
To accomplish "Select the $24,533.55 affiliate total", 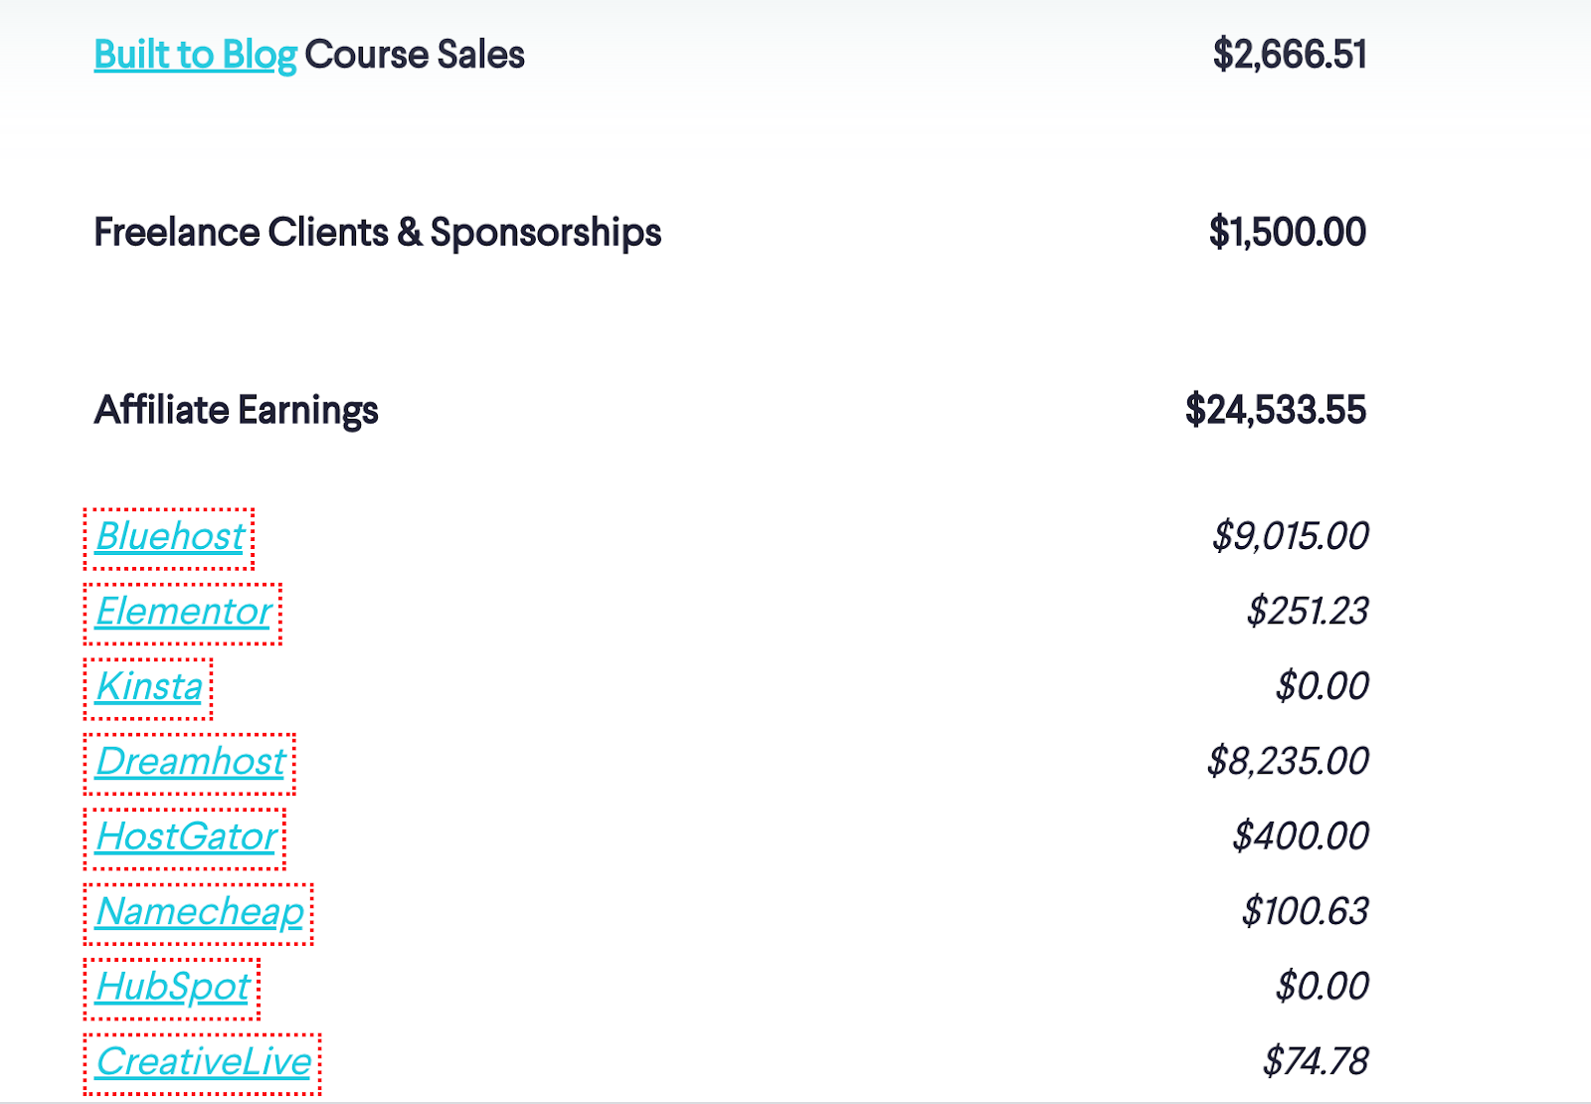I will tap(1276, 410).
